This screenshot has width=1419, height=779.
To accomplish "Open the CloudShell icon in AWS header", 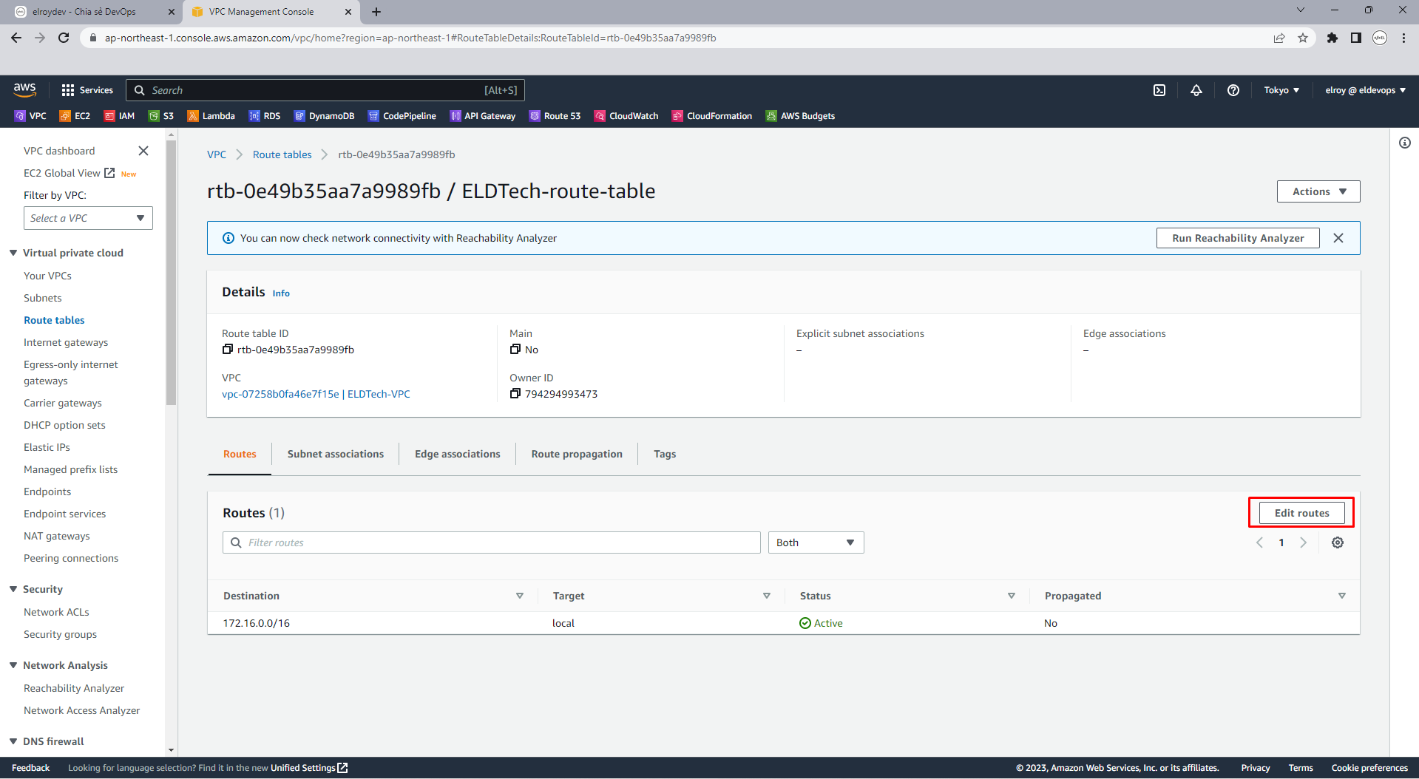I will point(1159,90).
